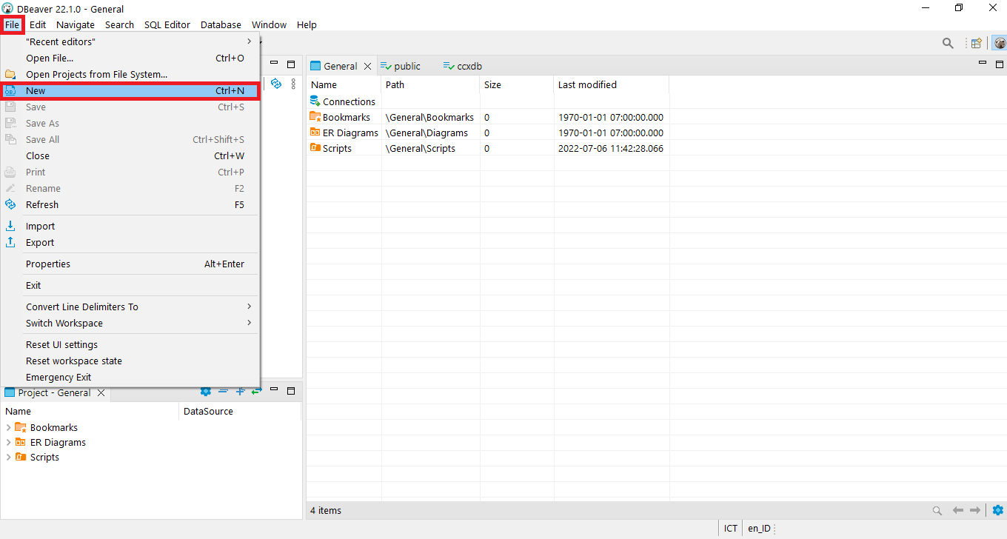Open the perspective chooser icon in the top toolbar

point(976,44)
